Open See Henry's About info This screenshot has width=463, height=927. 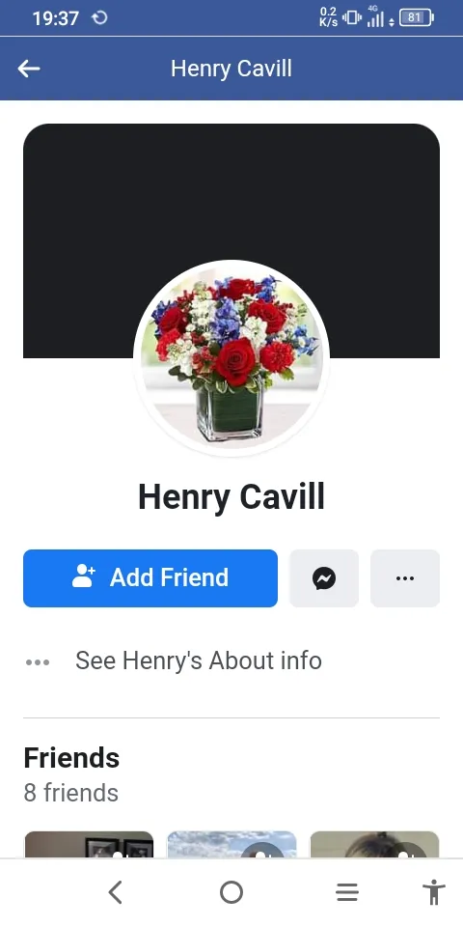[x=199, y=660]
